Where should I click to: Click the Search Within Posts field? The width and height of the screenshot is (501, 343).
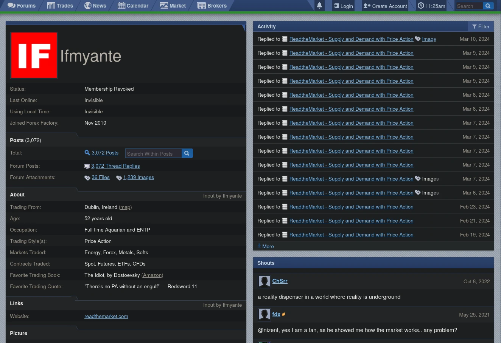click(x=153, y=153)
